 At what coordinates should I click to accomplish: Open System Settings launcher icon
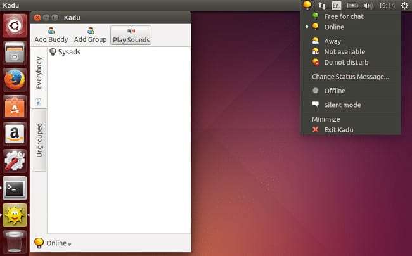click(15, 161)
